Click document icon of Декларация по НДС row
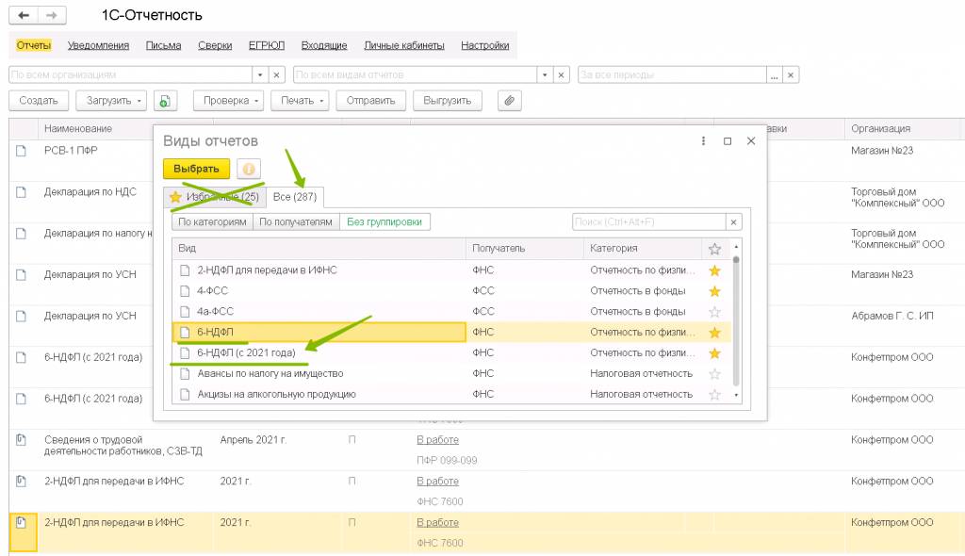The height and width of the screenshot is (556, 965). [x=21, y=192]
